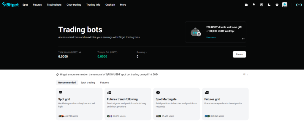The width and height of the screenshot is (304, 127).
Task: Click the 200 USDT welcome gift banner text
Action: point(224,29)
